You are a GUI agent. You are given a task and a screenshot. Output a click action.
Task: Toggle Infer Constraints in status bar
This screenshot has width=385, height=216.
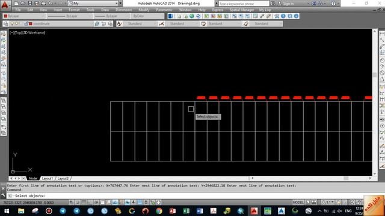[71, 202]
